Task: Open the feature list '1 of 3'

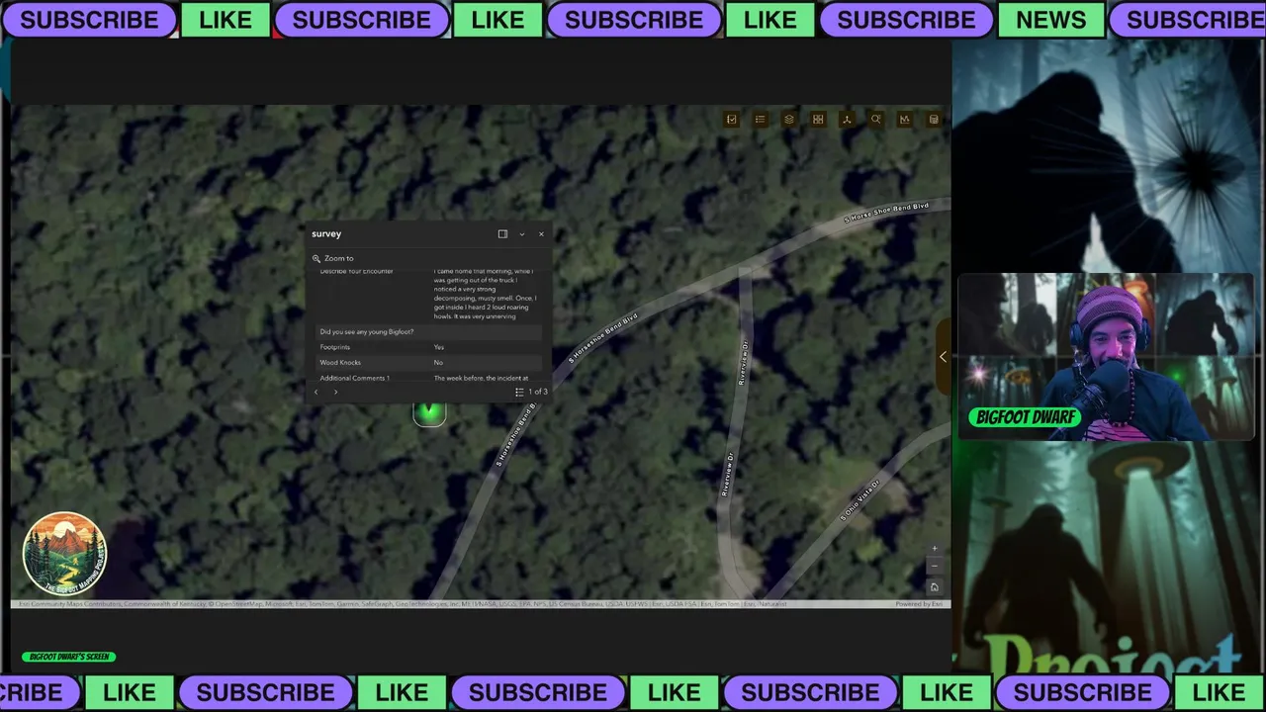Action: click(x=531, y=393)
